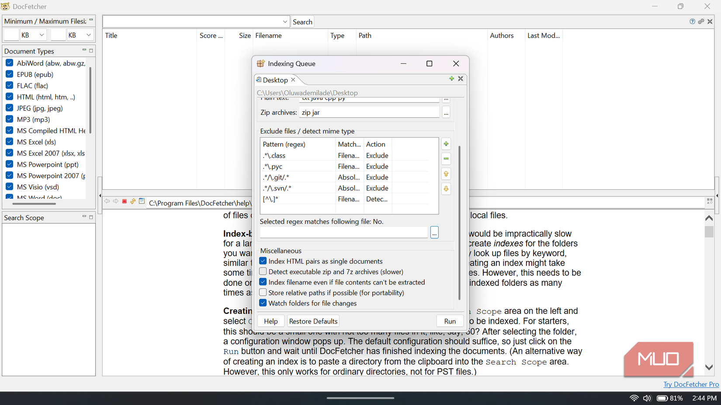This screenshot has width=721, height=405.
Task: Open the Try DocFetcher Pro link
Action: click(x=691, y=384)
